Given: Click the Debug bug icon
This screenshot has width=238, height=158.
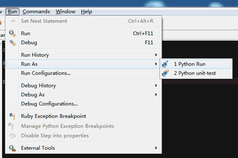Looking at the screenshot, I should (12, 43).
